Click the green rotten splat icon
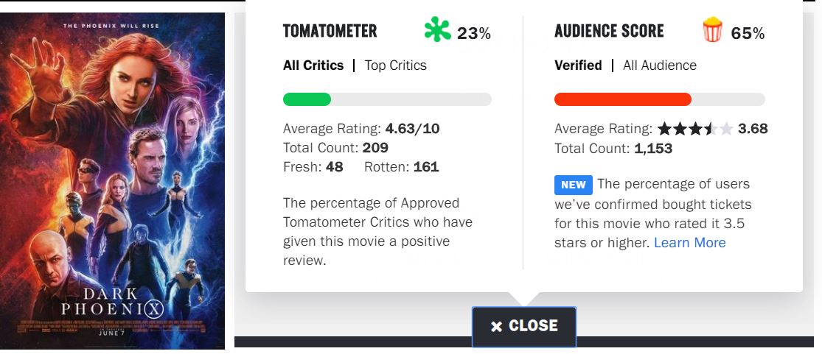Image resolution: width=822 pixels, height=354 pixels. (x=437, y=30)
